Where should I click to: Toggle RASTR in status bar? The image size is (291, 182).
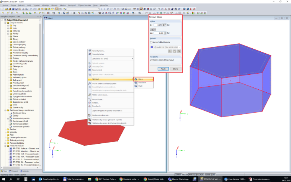[x=185, y=175]
